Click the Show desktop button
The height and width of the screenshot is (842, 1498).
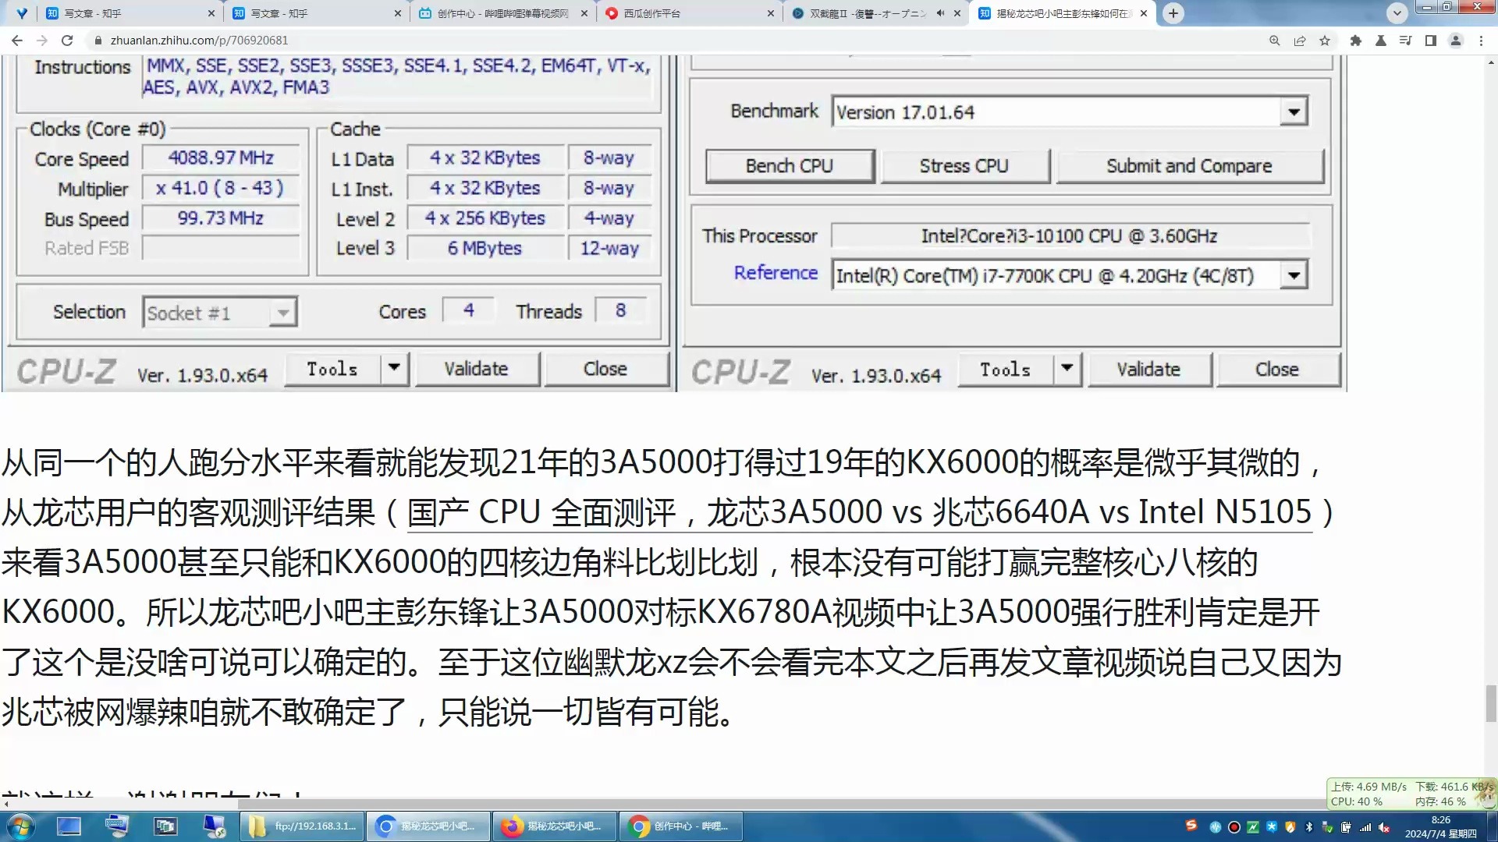tap(1492, 827)
